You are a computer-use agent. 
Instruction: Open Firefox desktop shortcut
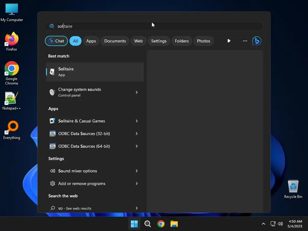tap(12, 42)
